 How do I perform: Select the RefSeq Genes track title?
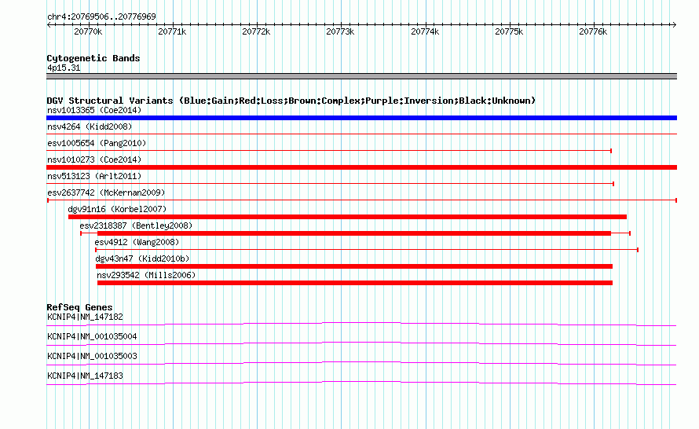click(x=80, y=307)
